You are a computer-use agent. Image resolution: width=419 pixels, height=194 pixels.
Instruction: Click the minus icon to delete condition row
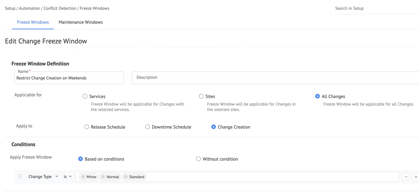click(x=406, y=177)
